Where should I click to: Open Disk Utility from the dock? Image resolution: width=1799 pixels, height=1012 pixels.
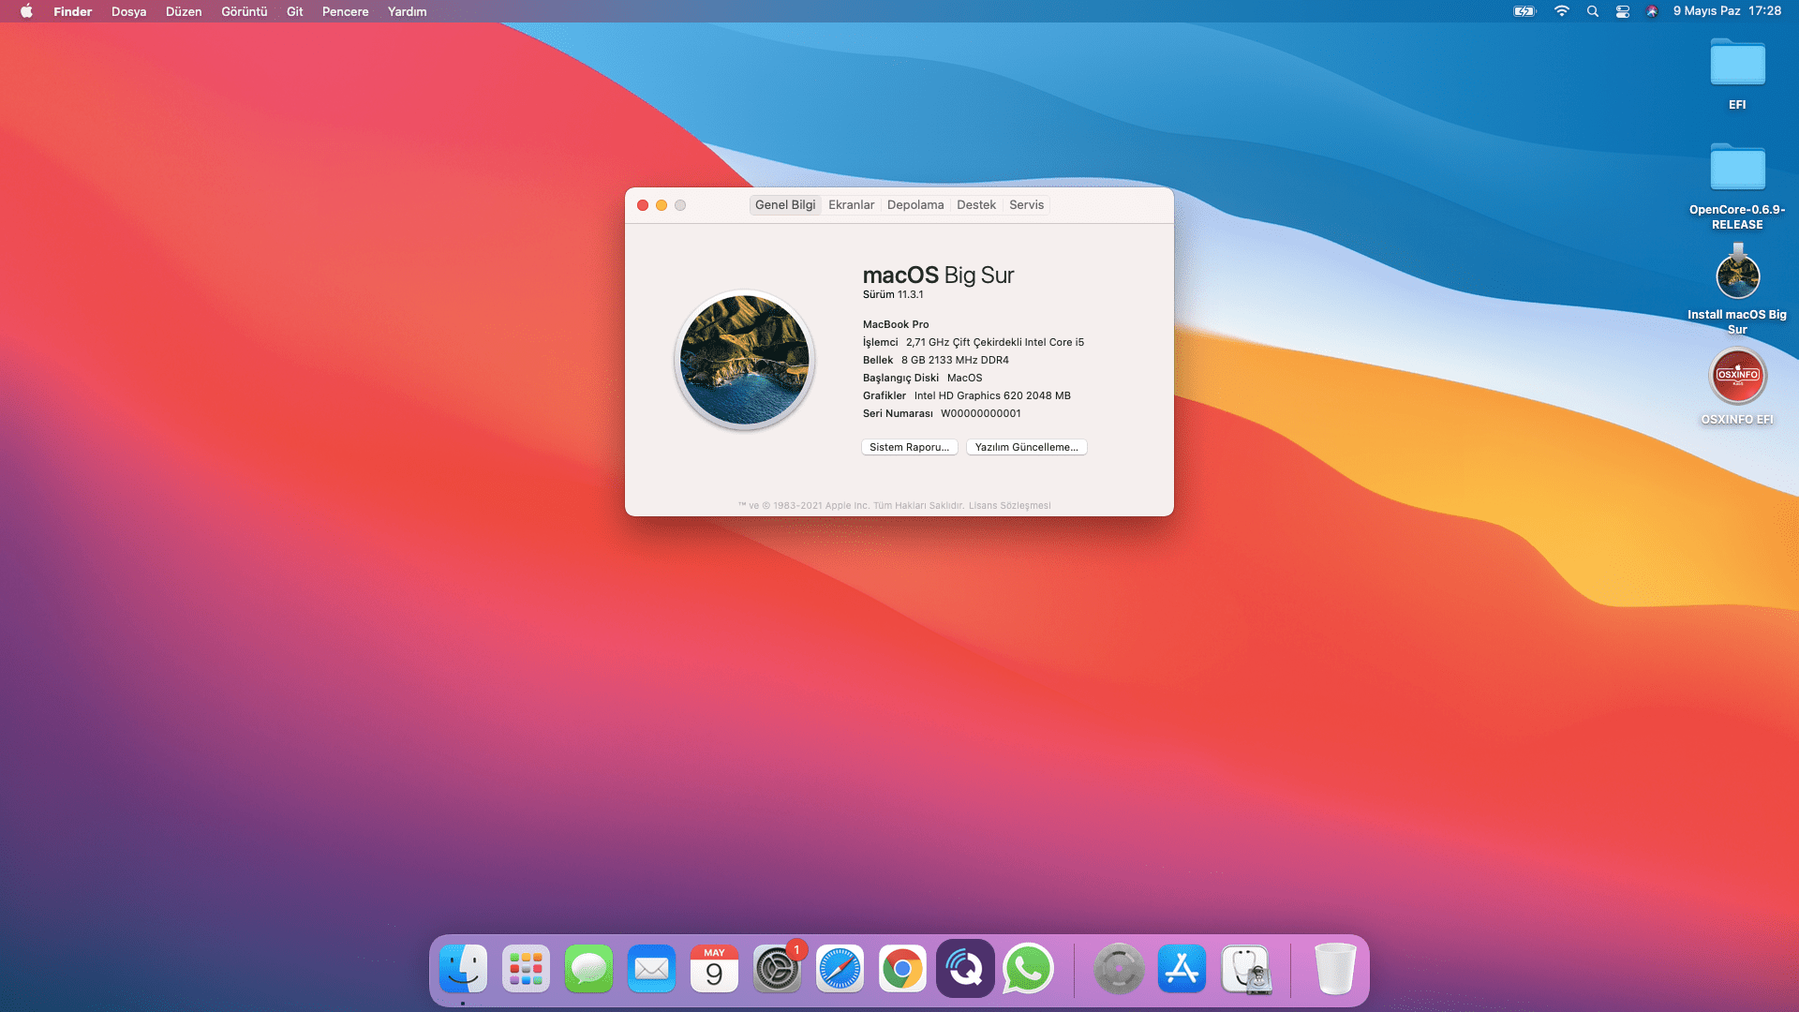point(1245,969)
